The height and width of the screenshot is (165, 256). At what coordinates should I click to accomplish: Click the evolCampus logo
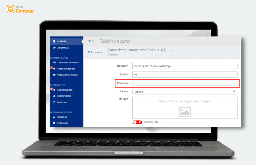pos(20,9)
